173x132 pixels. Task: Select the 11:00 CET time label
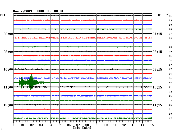[x=8, y=87]
